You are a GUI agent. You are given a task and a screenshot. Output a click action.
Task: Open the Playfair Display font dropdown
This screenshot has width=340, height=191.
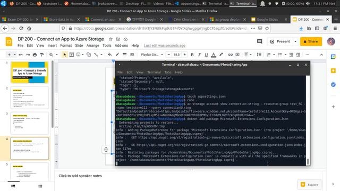[x=152, y=55]
